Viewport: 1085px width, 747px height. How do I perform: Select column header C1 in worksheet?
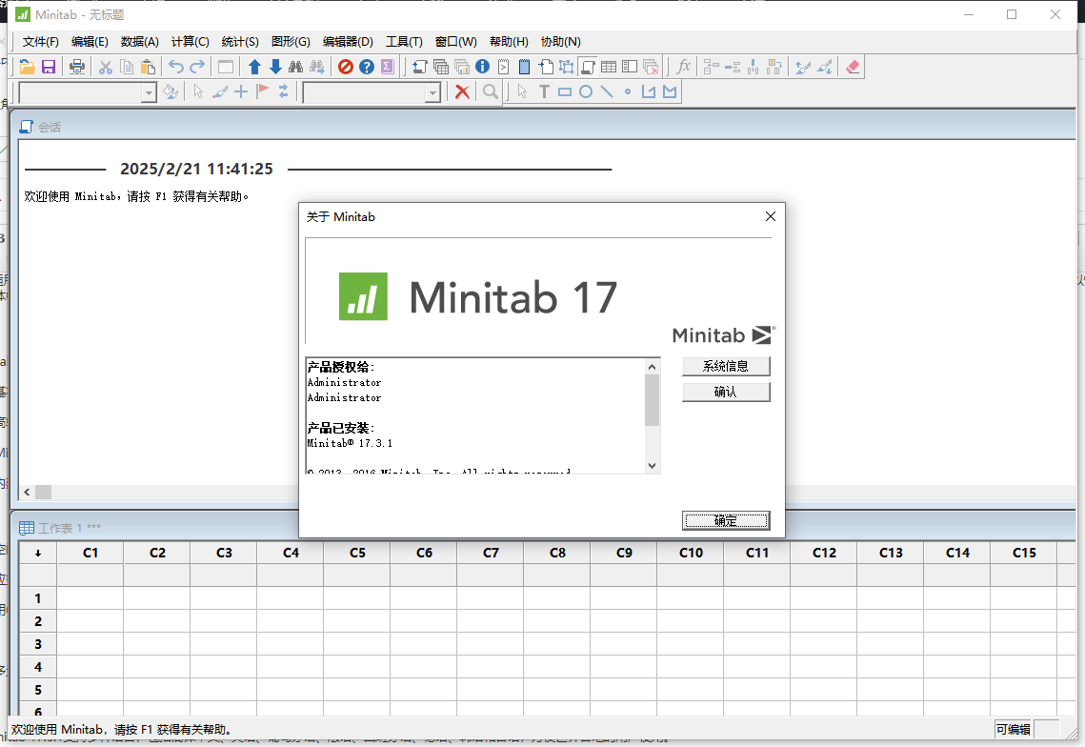[90, 553]
